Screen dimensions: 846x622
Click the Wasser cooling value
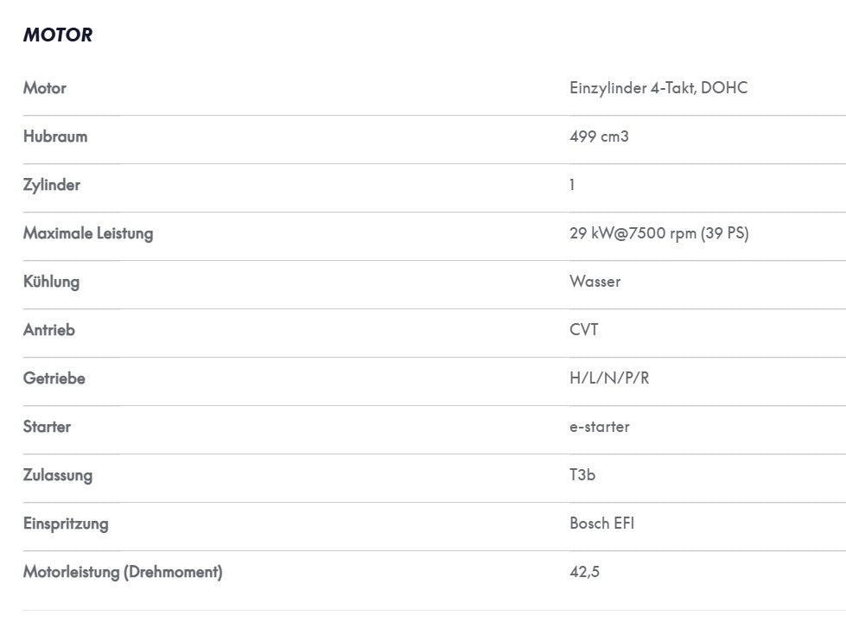(595, 282)
